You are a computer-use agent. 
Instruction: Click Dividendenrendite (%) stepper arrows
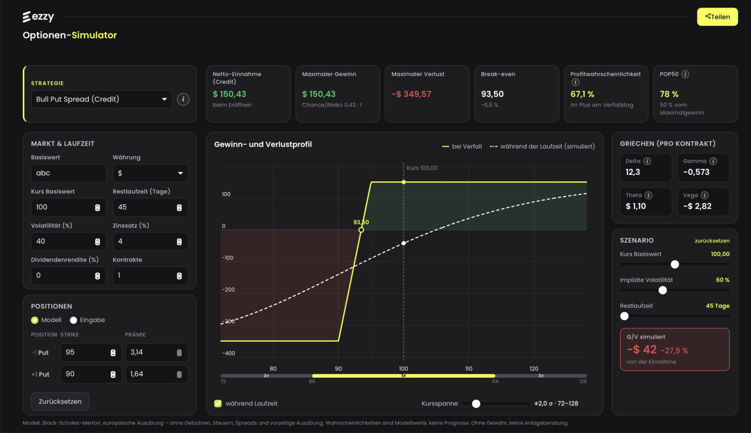tap(97, 276)
